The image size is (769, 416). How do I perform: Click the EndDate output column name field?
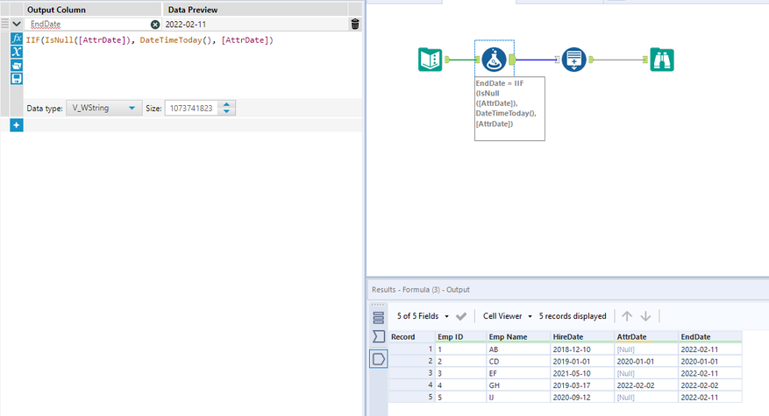tap(89, 24)
